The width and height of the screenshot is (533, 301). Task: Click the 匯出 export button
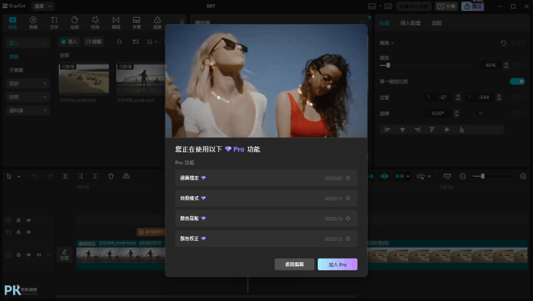pos(473,6)
